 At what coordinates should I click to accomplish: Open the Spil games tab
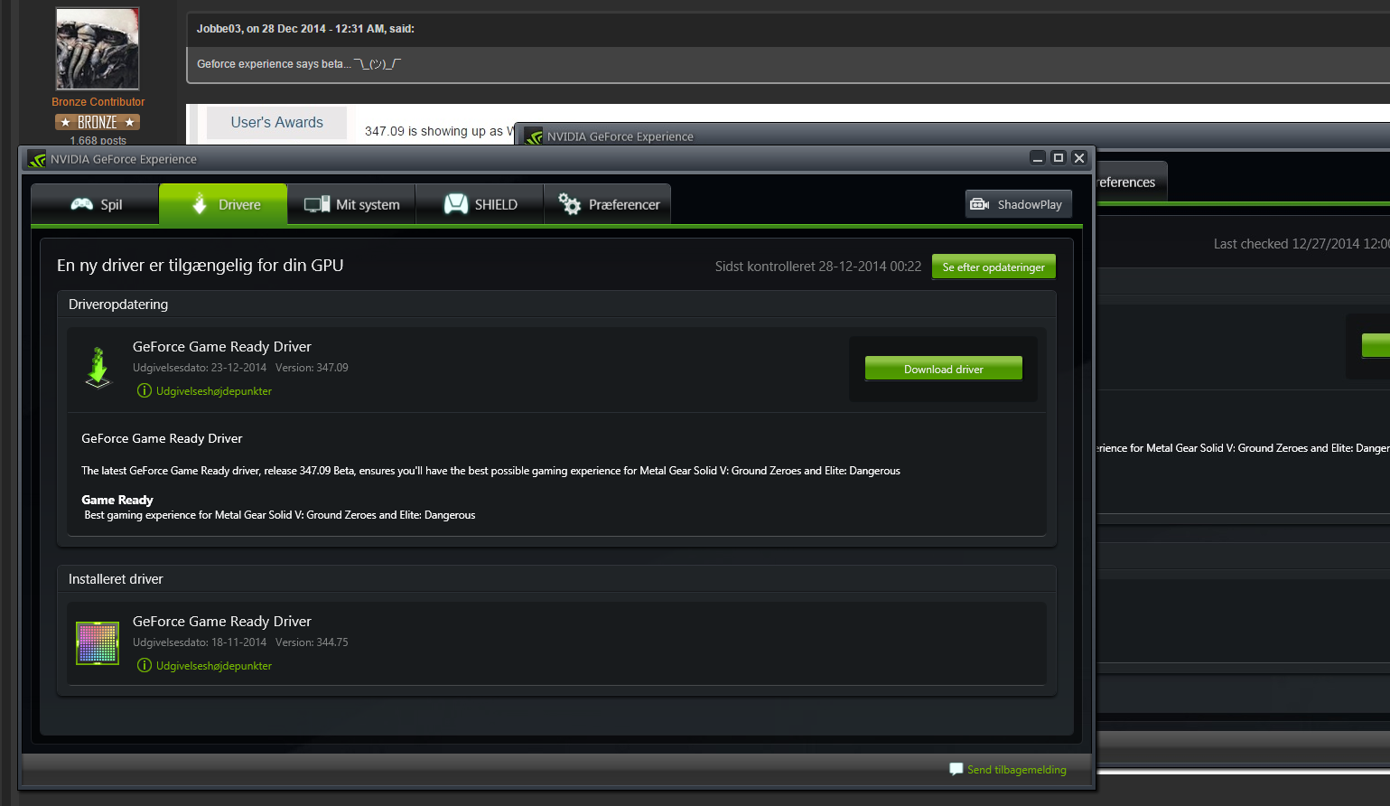coord(95,204)
